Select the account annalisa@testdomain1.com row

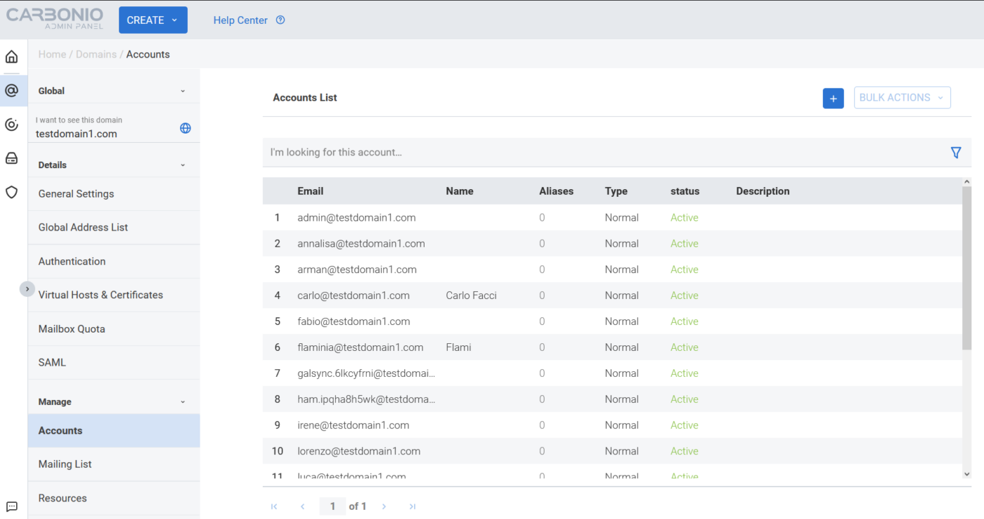(361, 243)
